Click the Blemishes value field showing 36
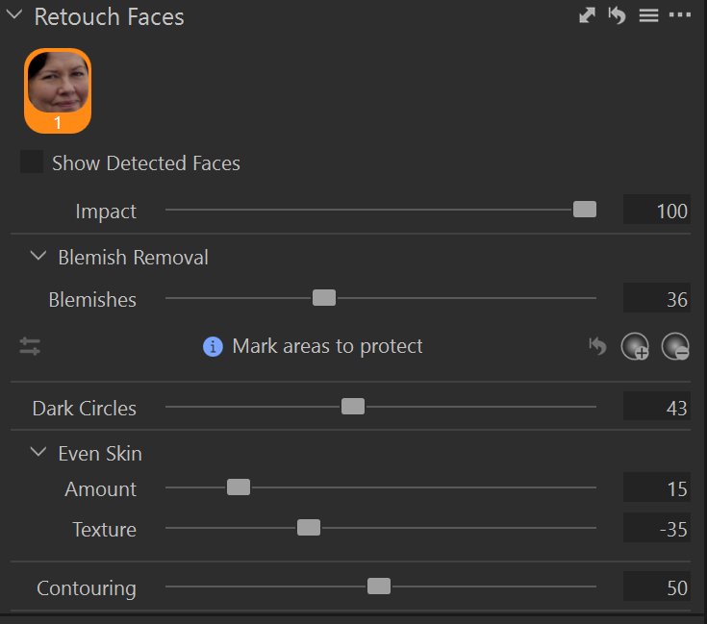 click(x=657, y=299)
